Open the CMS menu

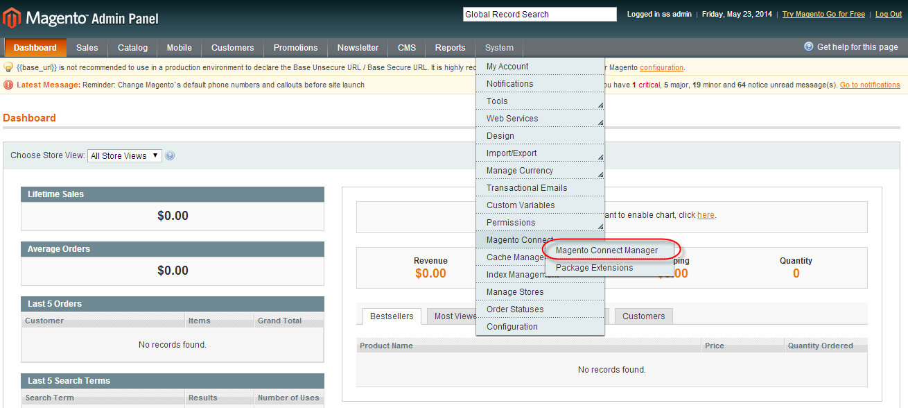pyautogui.click(x=407, y=48)
